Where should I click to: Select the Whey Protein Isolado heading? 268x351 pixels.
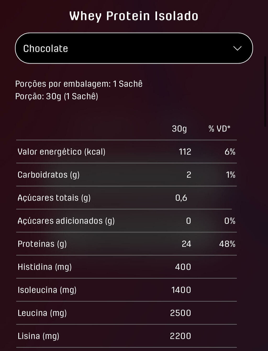click(134, 16)
